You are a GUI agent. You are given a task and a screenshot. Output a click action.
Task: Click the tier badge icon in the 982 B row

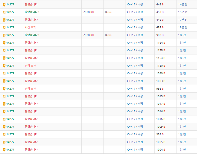[x=4, y=35]
